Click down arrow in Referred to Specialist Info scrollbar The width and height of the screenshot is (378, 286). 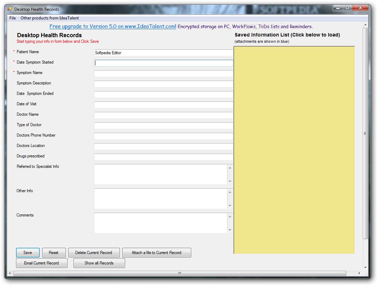(230, 181)
